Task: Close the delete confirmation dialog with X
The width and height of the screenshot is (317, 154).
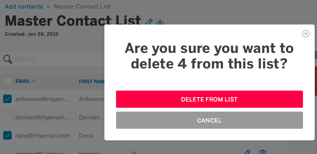Action: click(306, 34)
